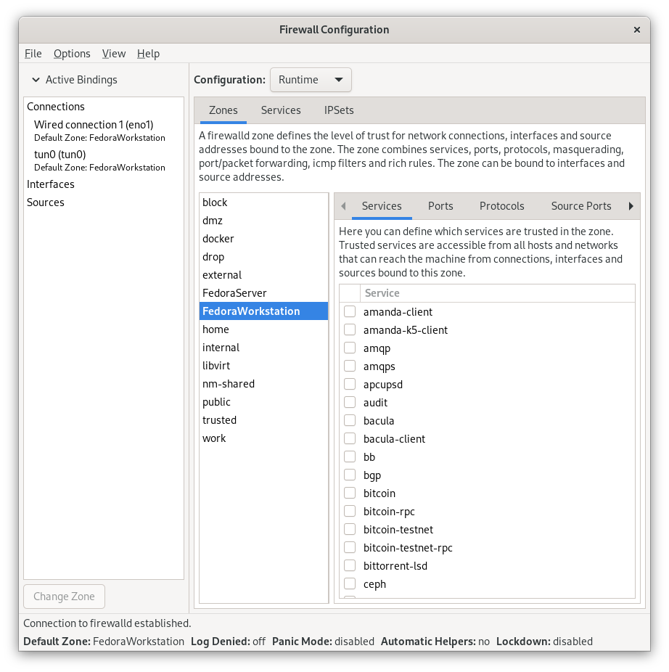The height and width of the screenshot is (672, 669).
Task: Switch to the Services tab
Action: tap(281, 110)
